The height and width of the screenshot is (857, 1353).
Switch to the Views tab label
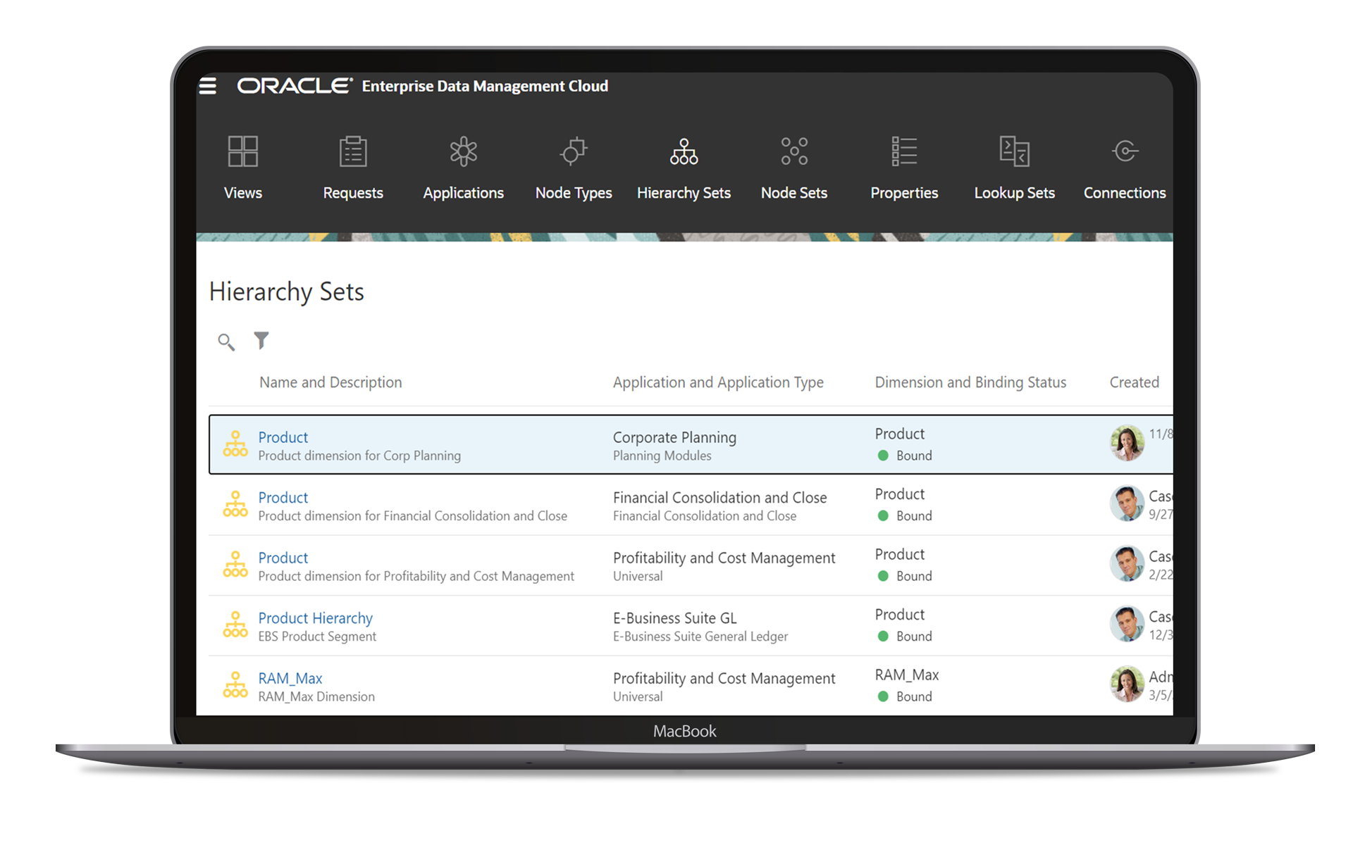[x=243, y=193]
